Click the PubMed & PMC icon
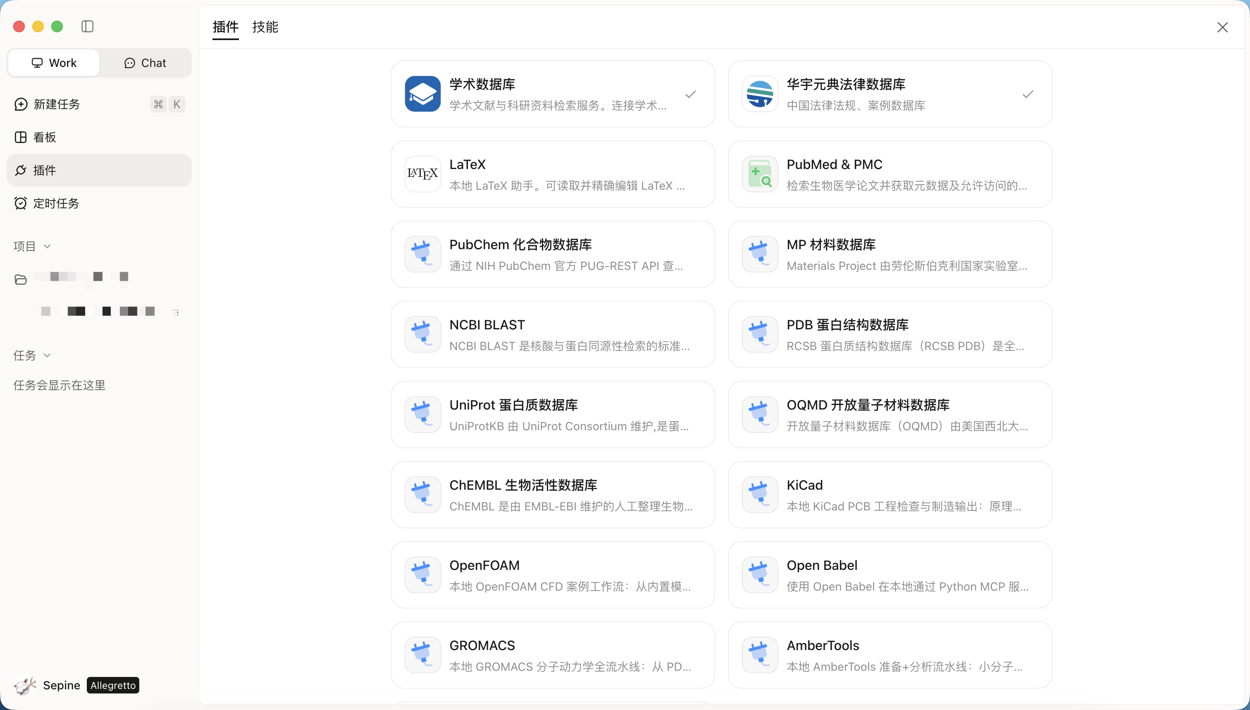This screenshot has height=710, width=1250. pos(760,174)
